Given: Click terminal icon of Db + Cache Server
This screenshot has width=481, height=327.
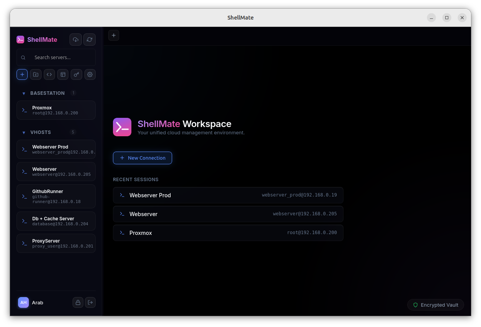Looking at the screenshot, I should click(25, 221).
